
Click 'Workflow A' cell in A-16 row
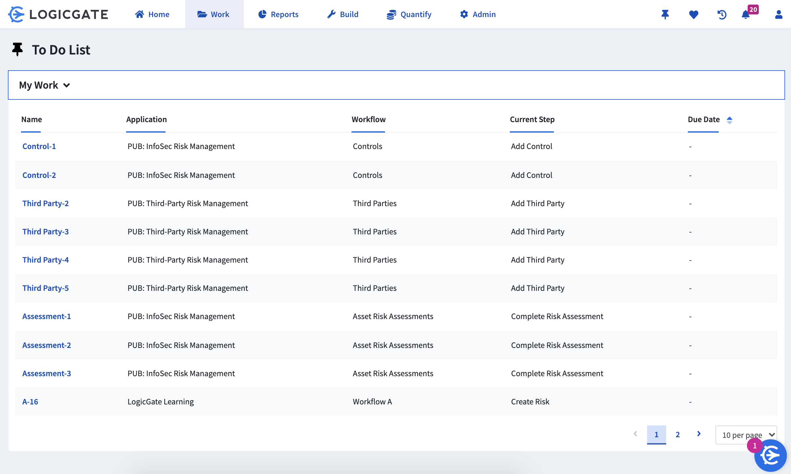click(x=372, y=402)
